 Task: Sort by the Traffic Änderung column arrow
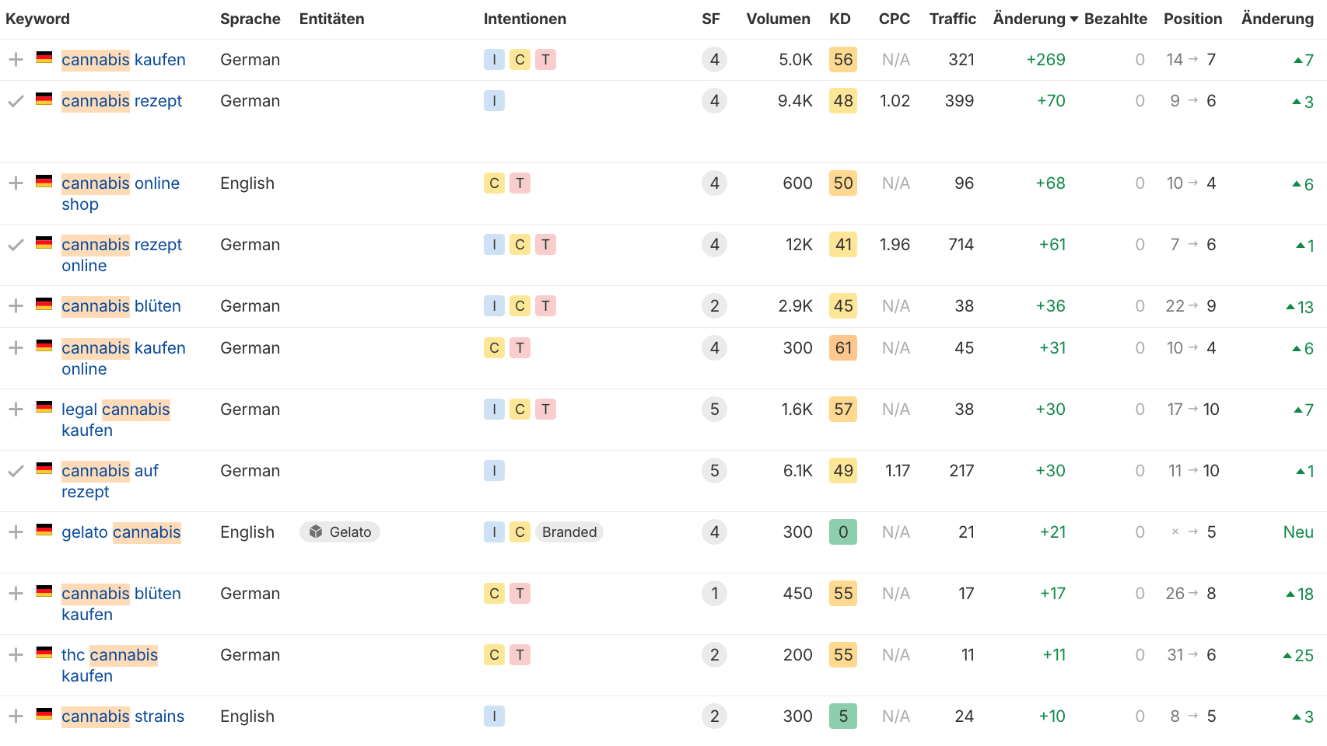click(x=1074, y=19)
